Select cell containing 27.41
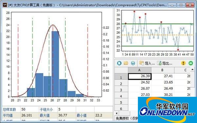This screenshot has width=197, height=123. [x=163, y=76]
